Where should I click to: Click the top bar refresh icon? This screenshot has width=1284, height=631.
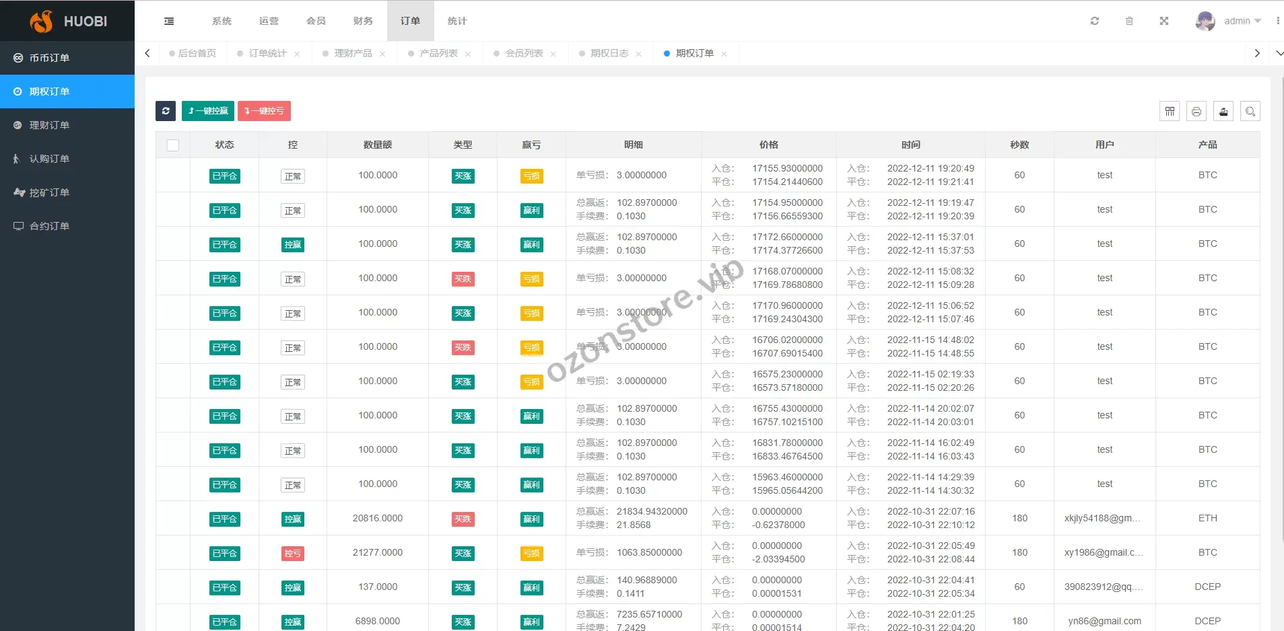[x=1095, y=22]
